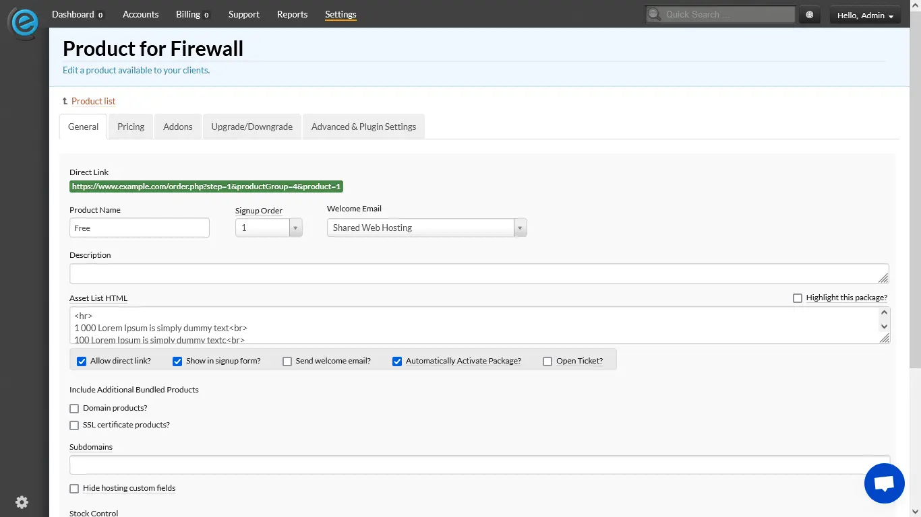Go back to Product list
This screenshot has height=517, width=921.
point(93,101)
